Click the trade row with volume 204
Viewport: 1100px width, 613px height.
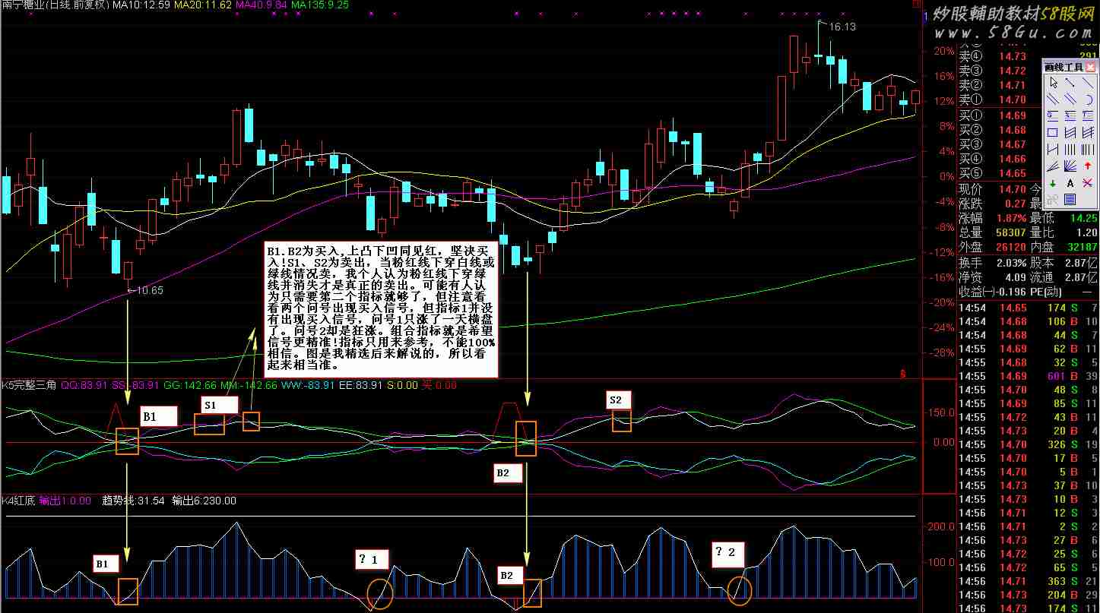1028,595
